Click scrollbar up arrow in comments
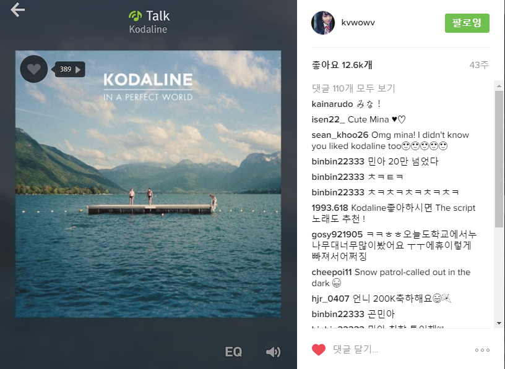Screen dimensions: 505x369 (x=499, y=86)
